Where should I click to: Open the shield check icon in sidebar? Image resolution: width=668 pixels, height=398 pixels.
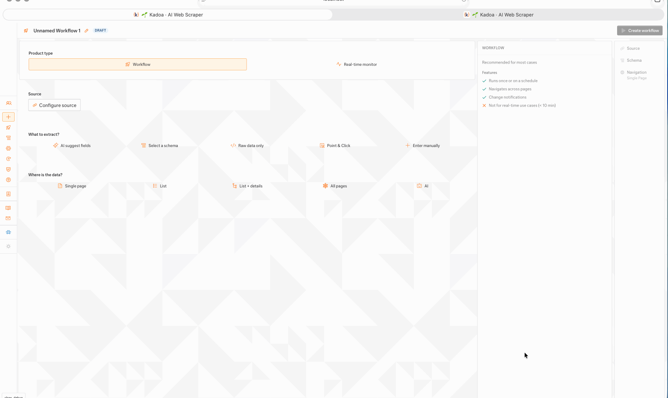[8, 169]
